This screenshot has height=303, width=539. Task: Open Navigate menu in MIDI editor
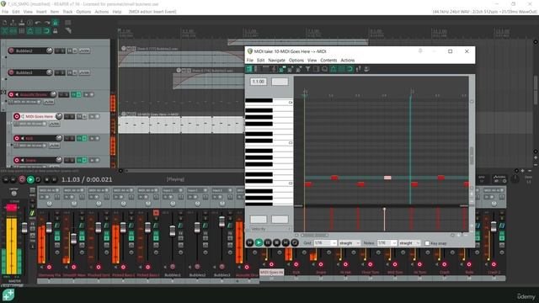(277, 60)
